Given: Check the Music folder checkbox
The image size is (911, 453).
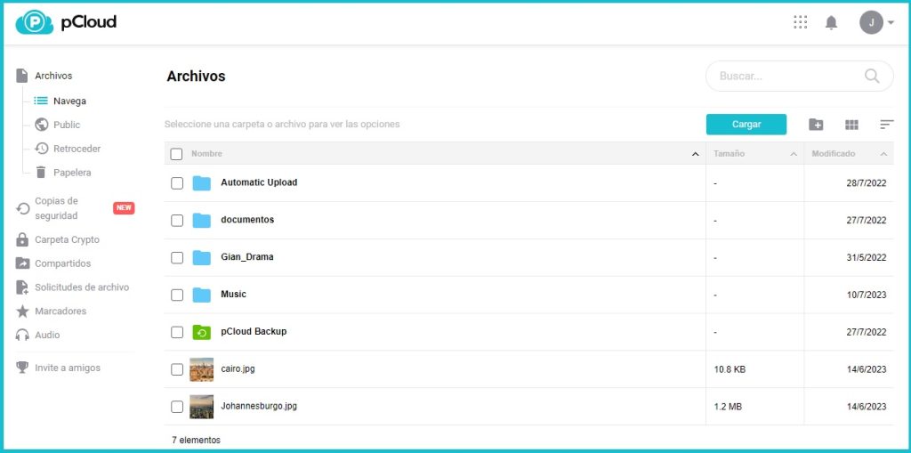Looking at the screenshot, I should point(177,295).
